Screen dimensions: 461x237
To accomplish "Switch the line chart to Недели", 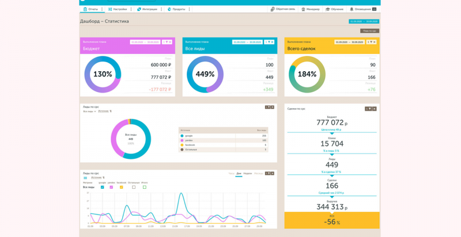I will point(248,174).
